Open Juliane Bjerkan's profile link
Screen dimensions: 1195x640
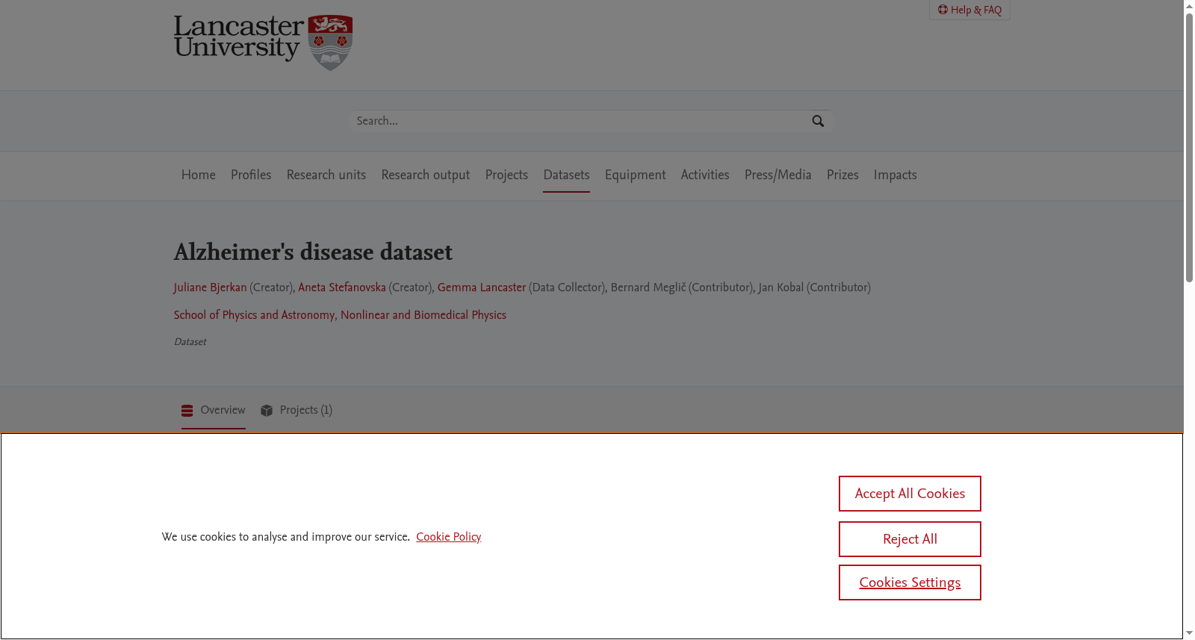point(211,288)
